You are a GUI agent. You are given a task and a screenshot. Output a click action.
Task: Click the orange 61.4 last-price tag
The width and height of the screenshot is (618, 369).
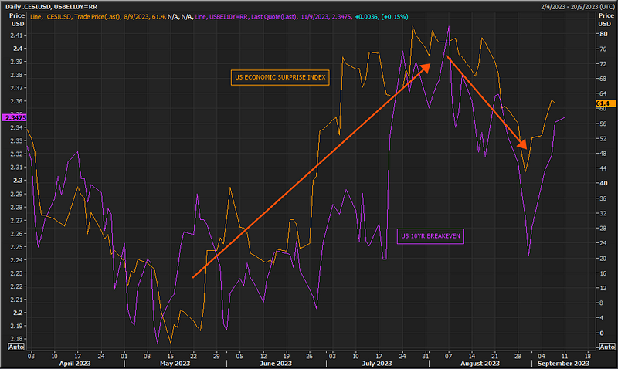[x=606, y=103]
